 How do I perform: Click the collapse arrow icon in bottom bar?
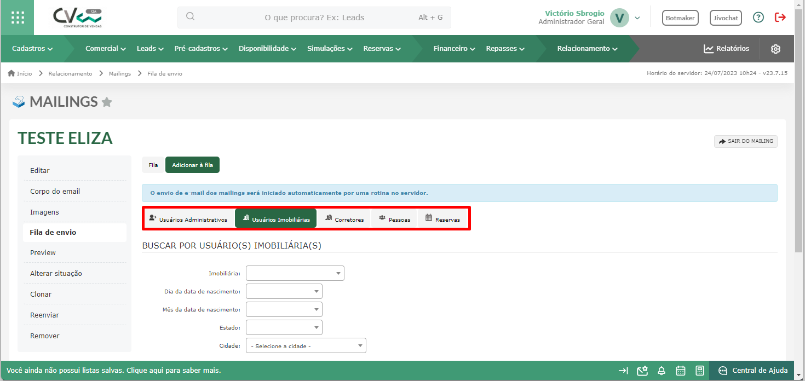[623, 371]
